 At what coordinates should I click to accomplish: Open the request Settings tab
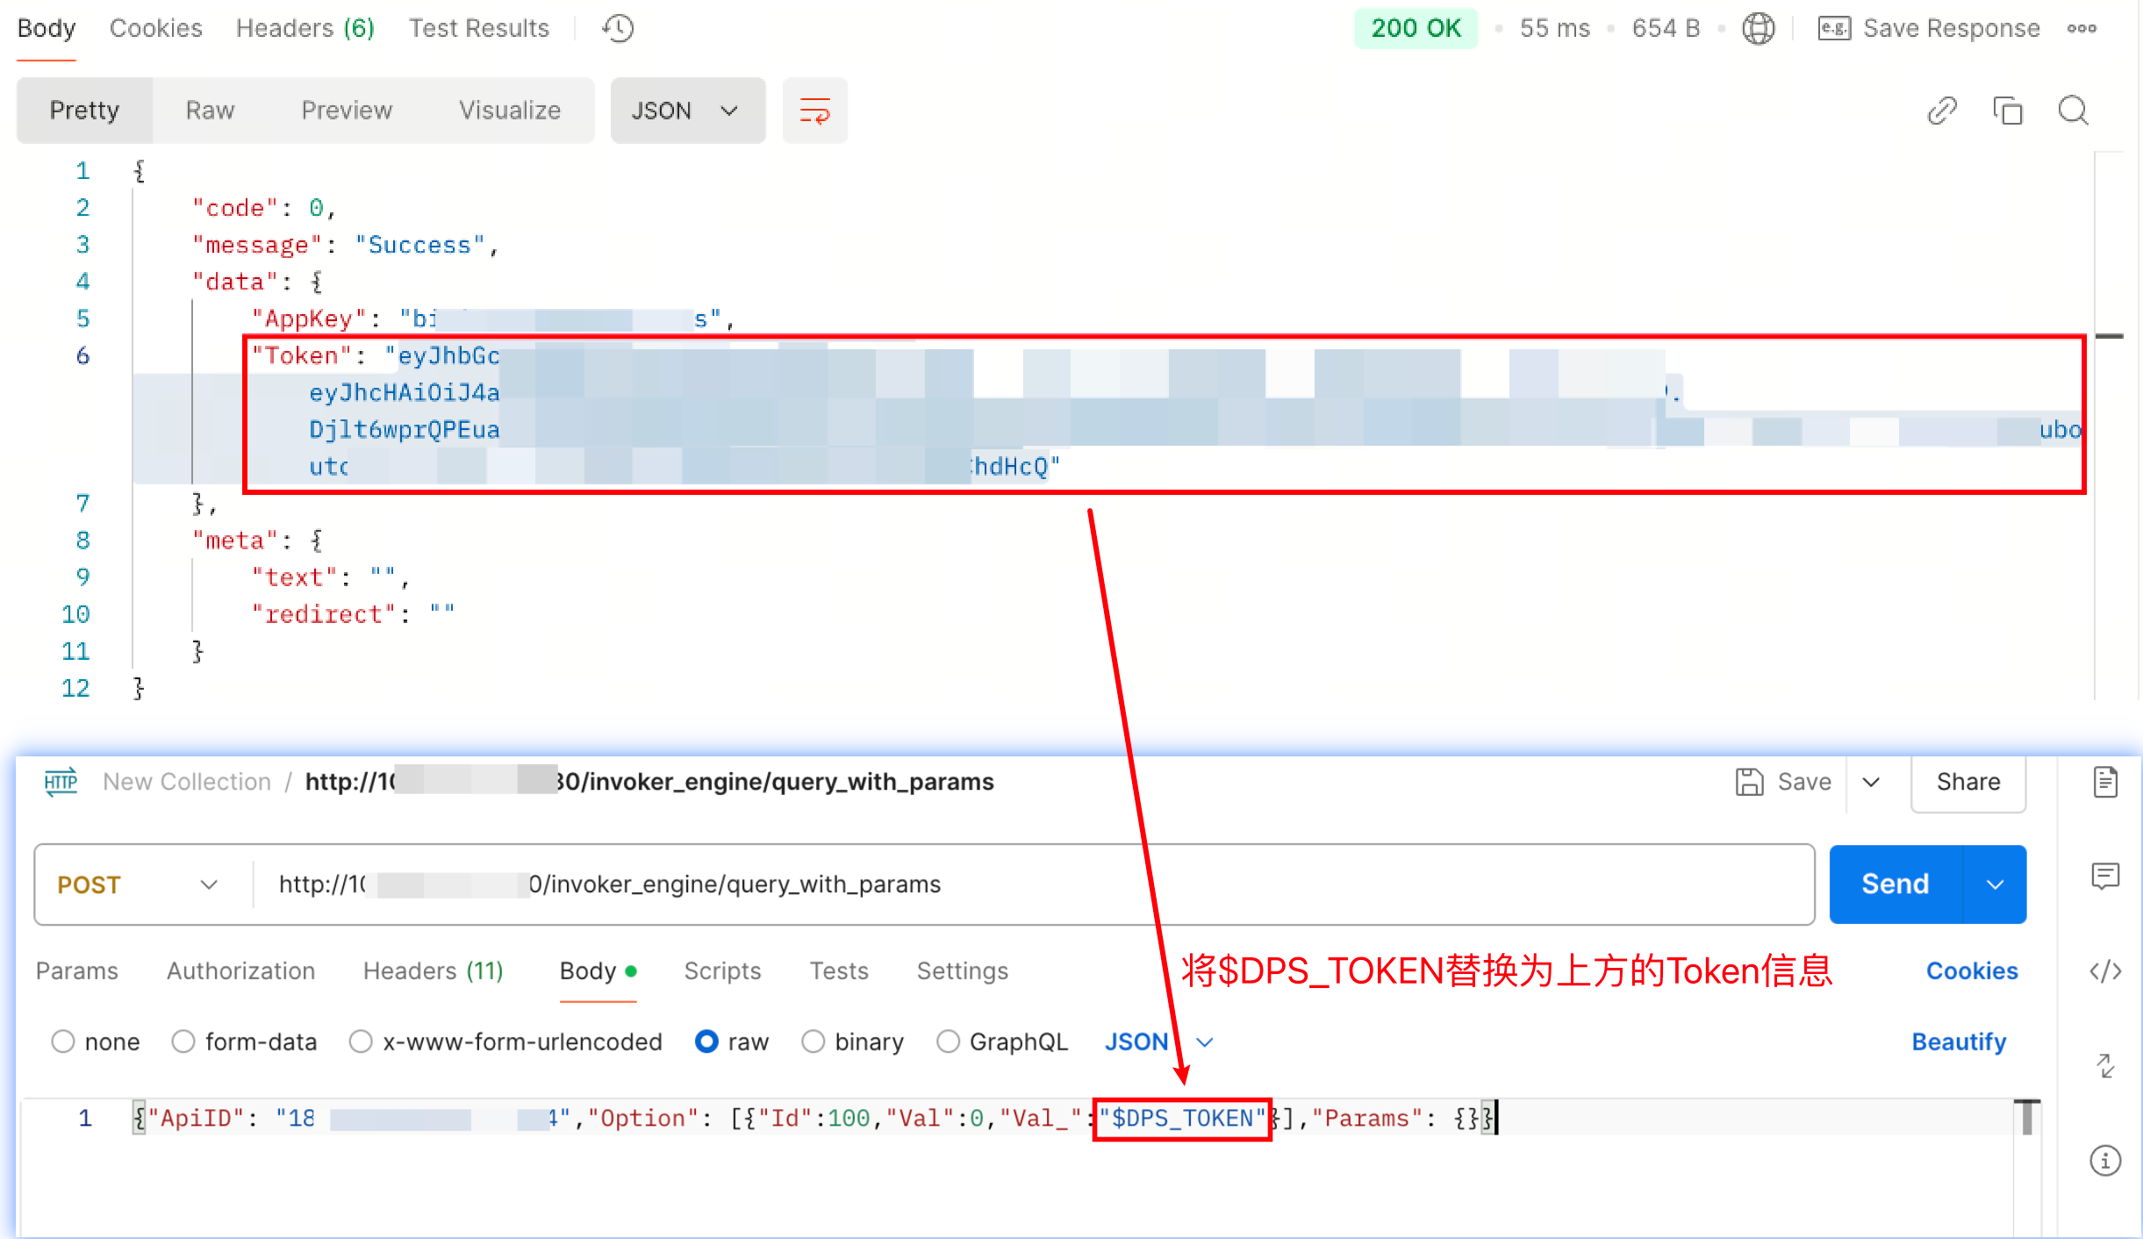[x=963, y=971]
